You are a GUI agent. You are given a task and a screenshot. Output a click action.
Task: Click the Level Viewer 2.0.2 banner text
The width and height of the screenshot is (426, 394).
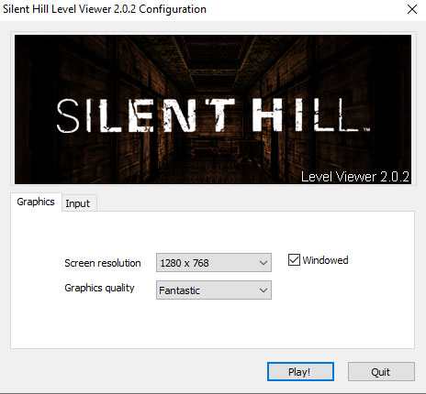(x=355, y=177)
